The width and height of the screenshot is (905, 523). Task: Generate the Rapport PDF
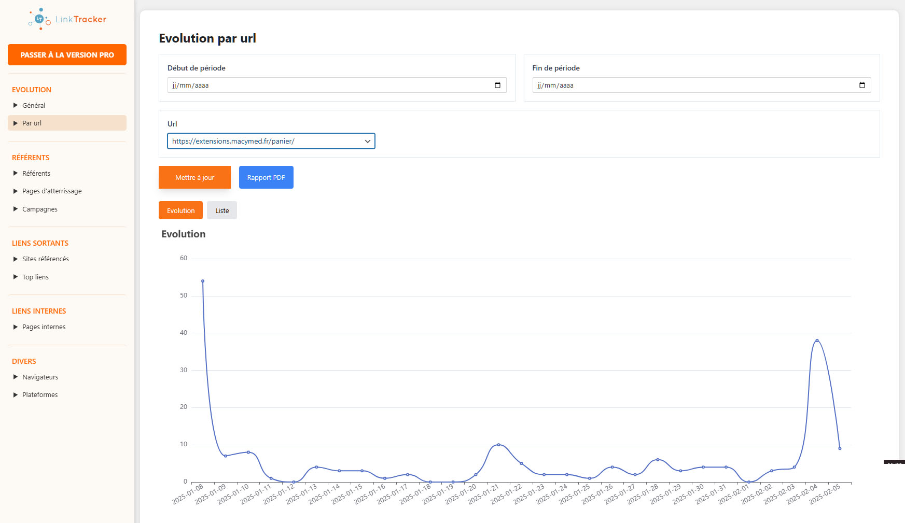coord(266,177)
